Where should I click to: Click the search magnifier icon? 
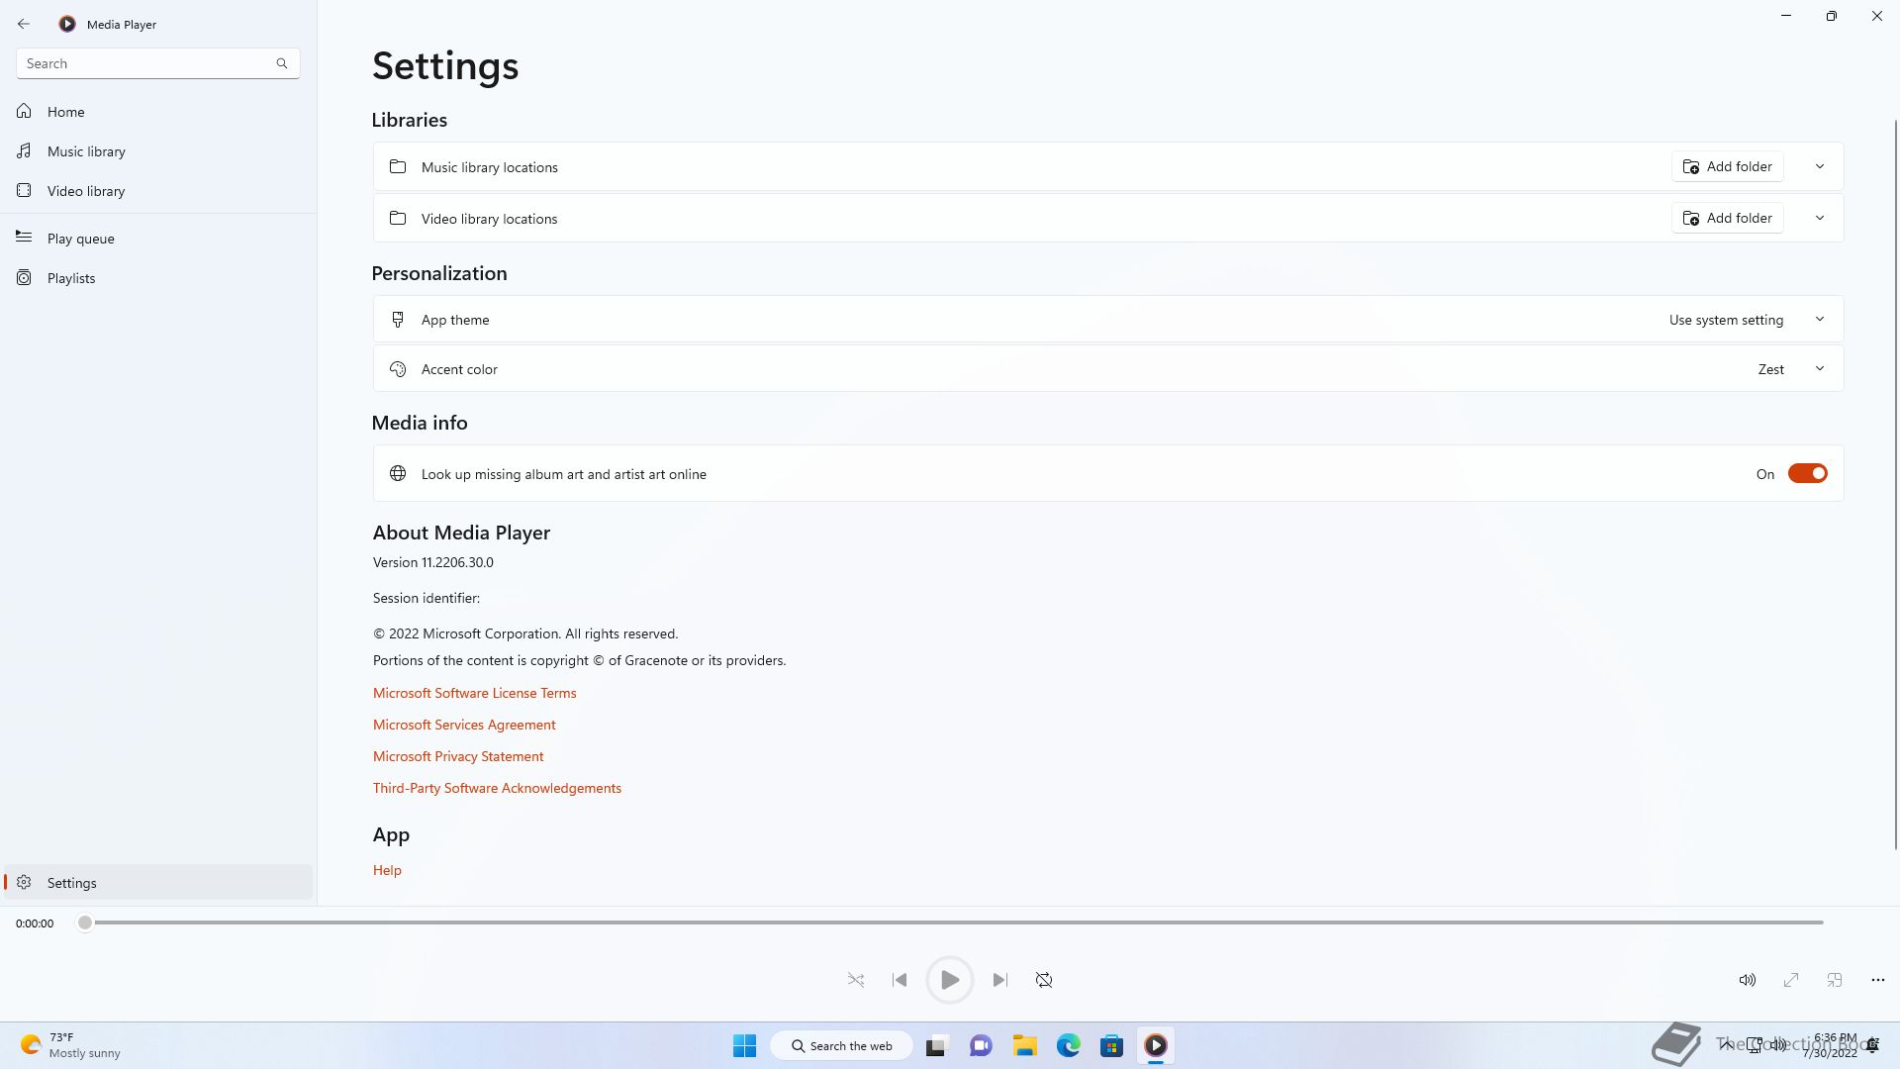pyautogui.click(x=282, y=63)
